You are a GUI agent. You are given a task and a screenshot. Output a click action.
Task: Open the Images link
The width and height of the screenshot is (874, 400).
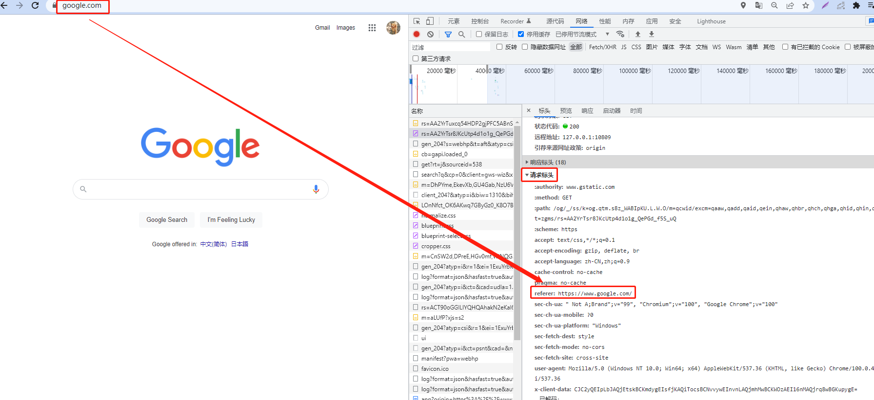(346, 28)
